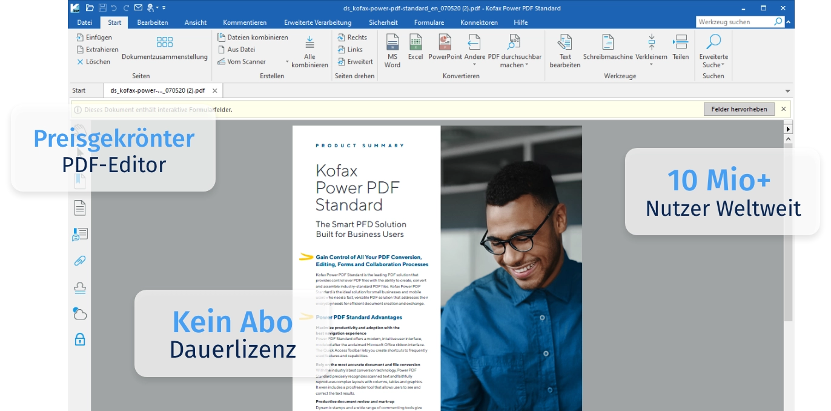Expand the right-side panel arrow
831x411 pixels.
pyautogui.click(x=789, y=129)
